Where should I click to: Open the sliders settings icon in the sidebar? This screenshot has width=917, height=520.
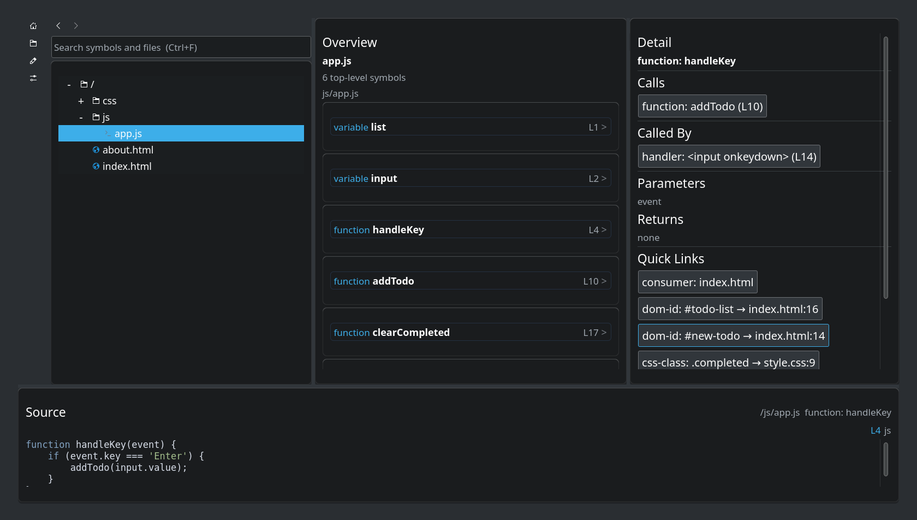tap(33, 78)
